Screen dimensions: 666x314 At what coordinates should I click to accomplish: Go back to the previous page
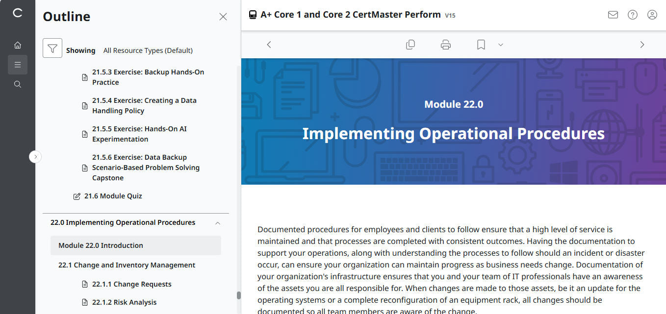pos(269,44)
